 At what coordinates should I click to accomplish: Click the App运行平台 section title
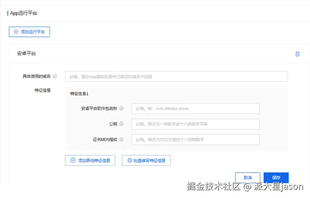pos(23,13)
